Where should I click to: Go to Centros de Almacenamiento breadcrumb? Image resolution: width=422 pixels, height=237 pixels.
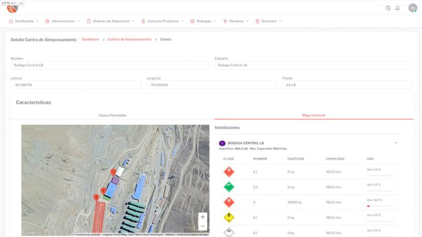pos(129,39)
